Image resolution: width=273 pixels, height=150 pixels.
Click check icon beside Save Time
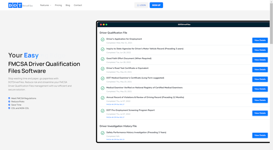(9, 105)
